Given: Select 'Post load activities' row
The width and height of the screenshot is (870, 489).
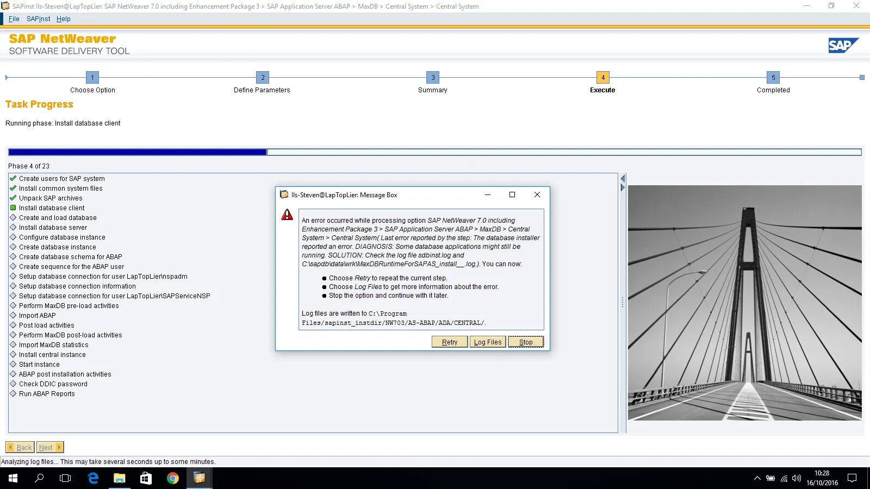Looking at the screenshot, I should (x=46, y=325).
